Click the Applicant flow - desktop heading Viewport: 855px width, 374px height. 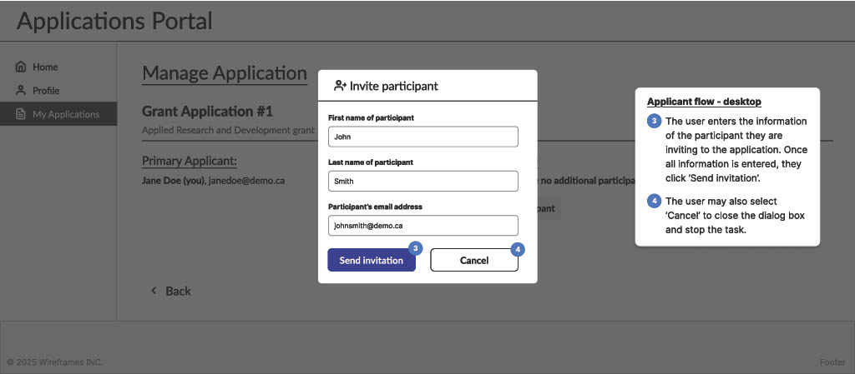(x=704, y=102)
